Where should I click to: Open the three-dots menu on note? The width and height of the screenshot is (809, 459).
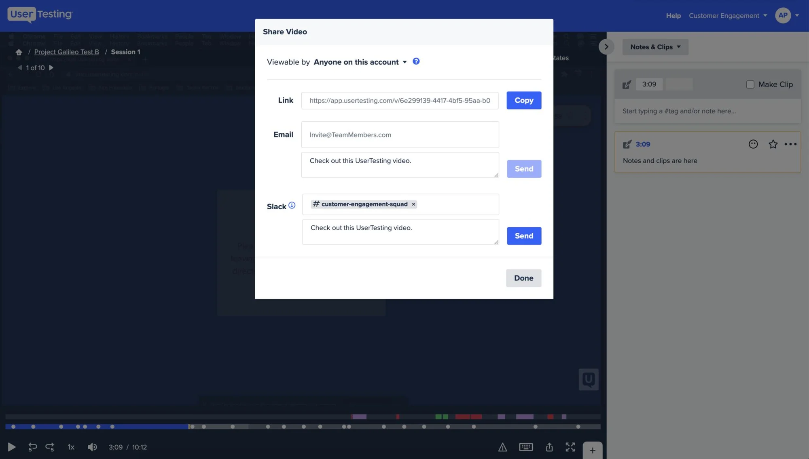point(790,144)
